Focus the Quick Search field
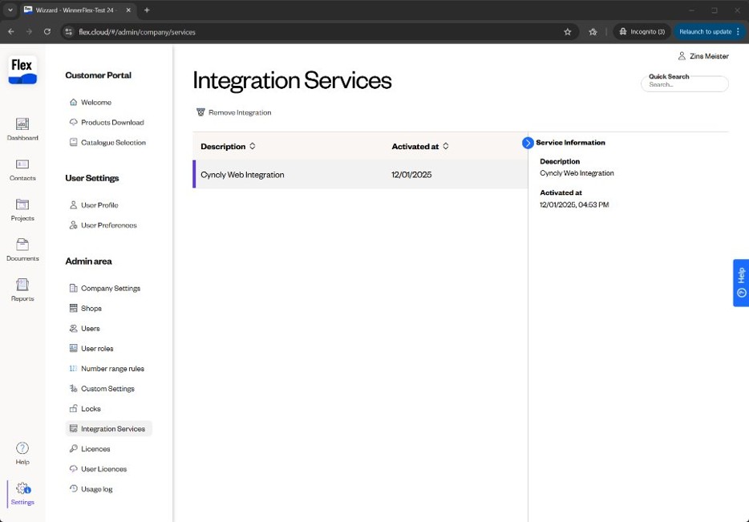Viewport: 749px width, 522px height. point(685,84)
